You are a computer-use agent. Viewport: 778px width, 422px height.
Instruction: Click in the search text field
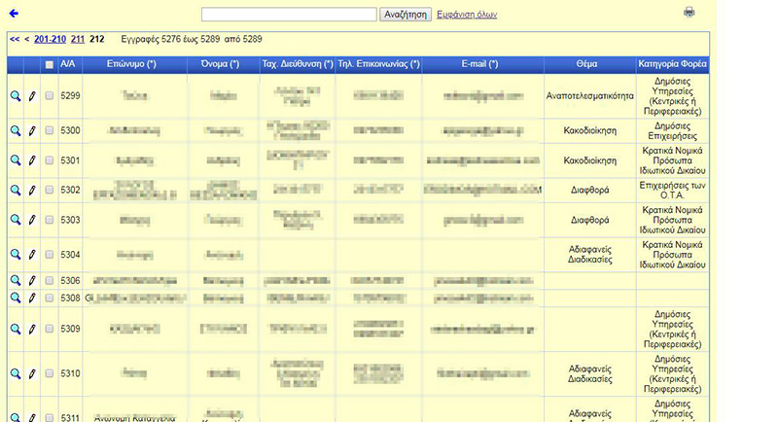289,15
